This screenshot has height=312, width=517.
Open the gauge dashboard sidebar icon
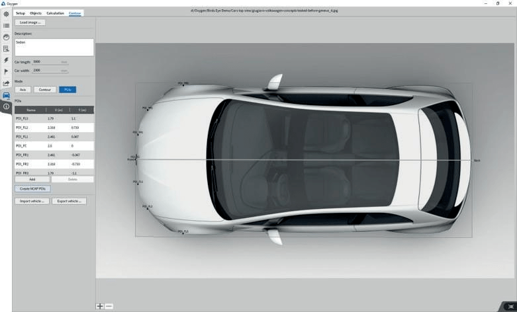pyautogui.click(x=6, y=37)
